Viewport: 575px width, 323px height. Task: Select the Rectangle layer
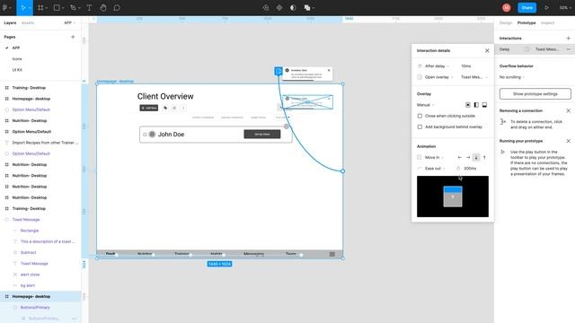click(30, 231)
